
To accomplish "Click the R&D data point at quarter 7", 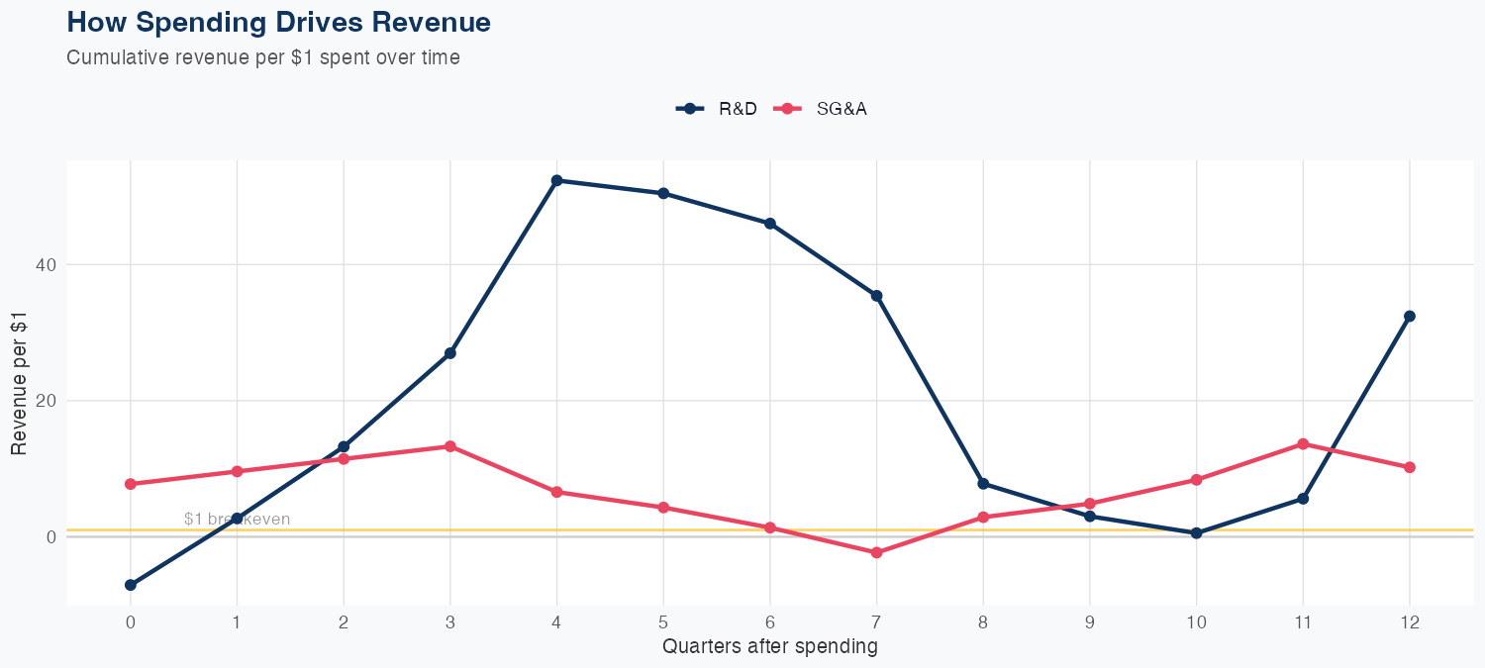I will click(x=876, y=296).
